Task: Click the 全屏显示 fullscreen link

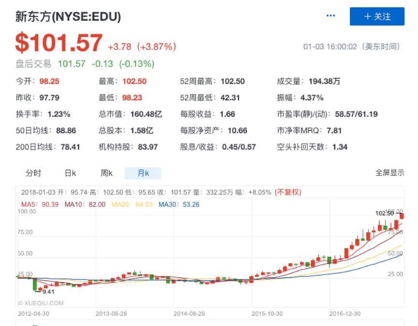Action: coord(389,173)
